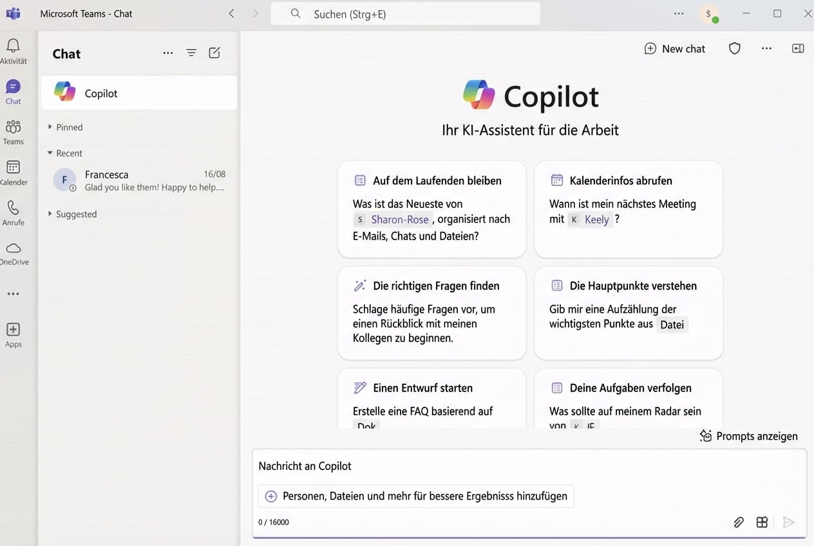This screenshot has width=814, height=546.
Task: Click the paperclip attach icon
Action: click(739, 522)
